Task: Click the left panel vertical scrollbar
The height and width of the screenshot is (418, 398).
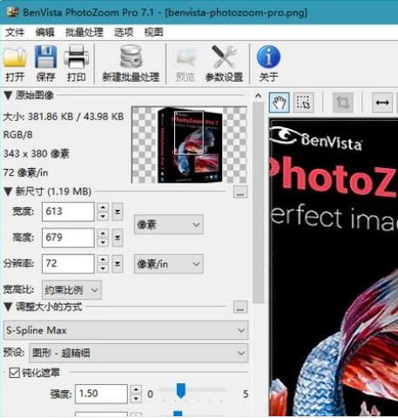Action: pos(258,203)
